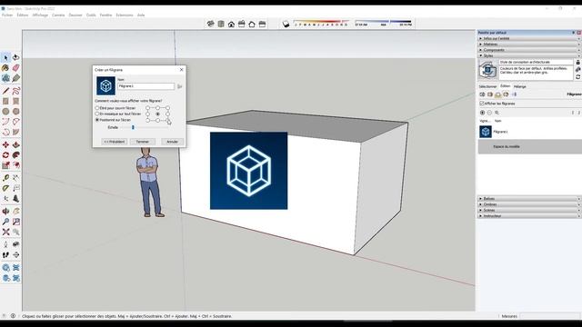Uncheck 'Afficher les filigranes' checkbox
The width and height of the screenshot is (582, 327).
pos(482,103)
